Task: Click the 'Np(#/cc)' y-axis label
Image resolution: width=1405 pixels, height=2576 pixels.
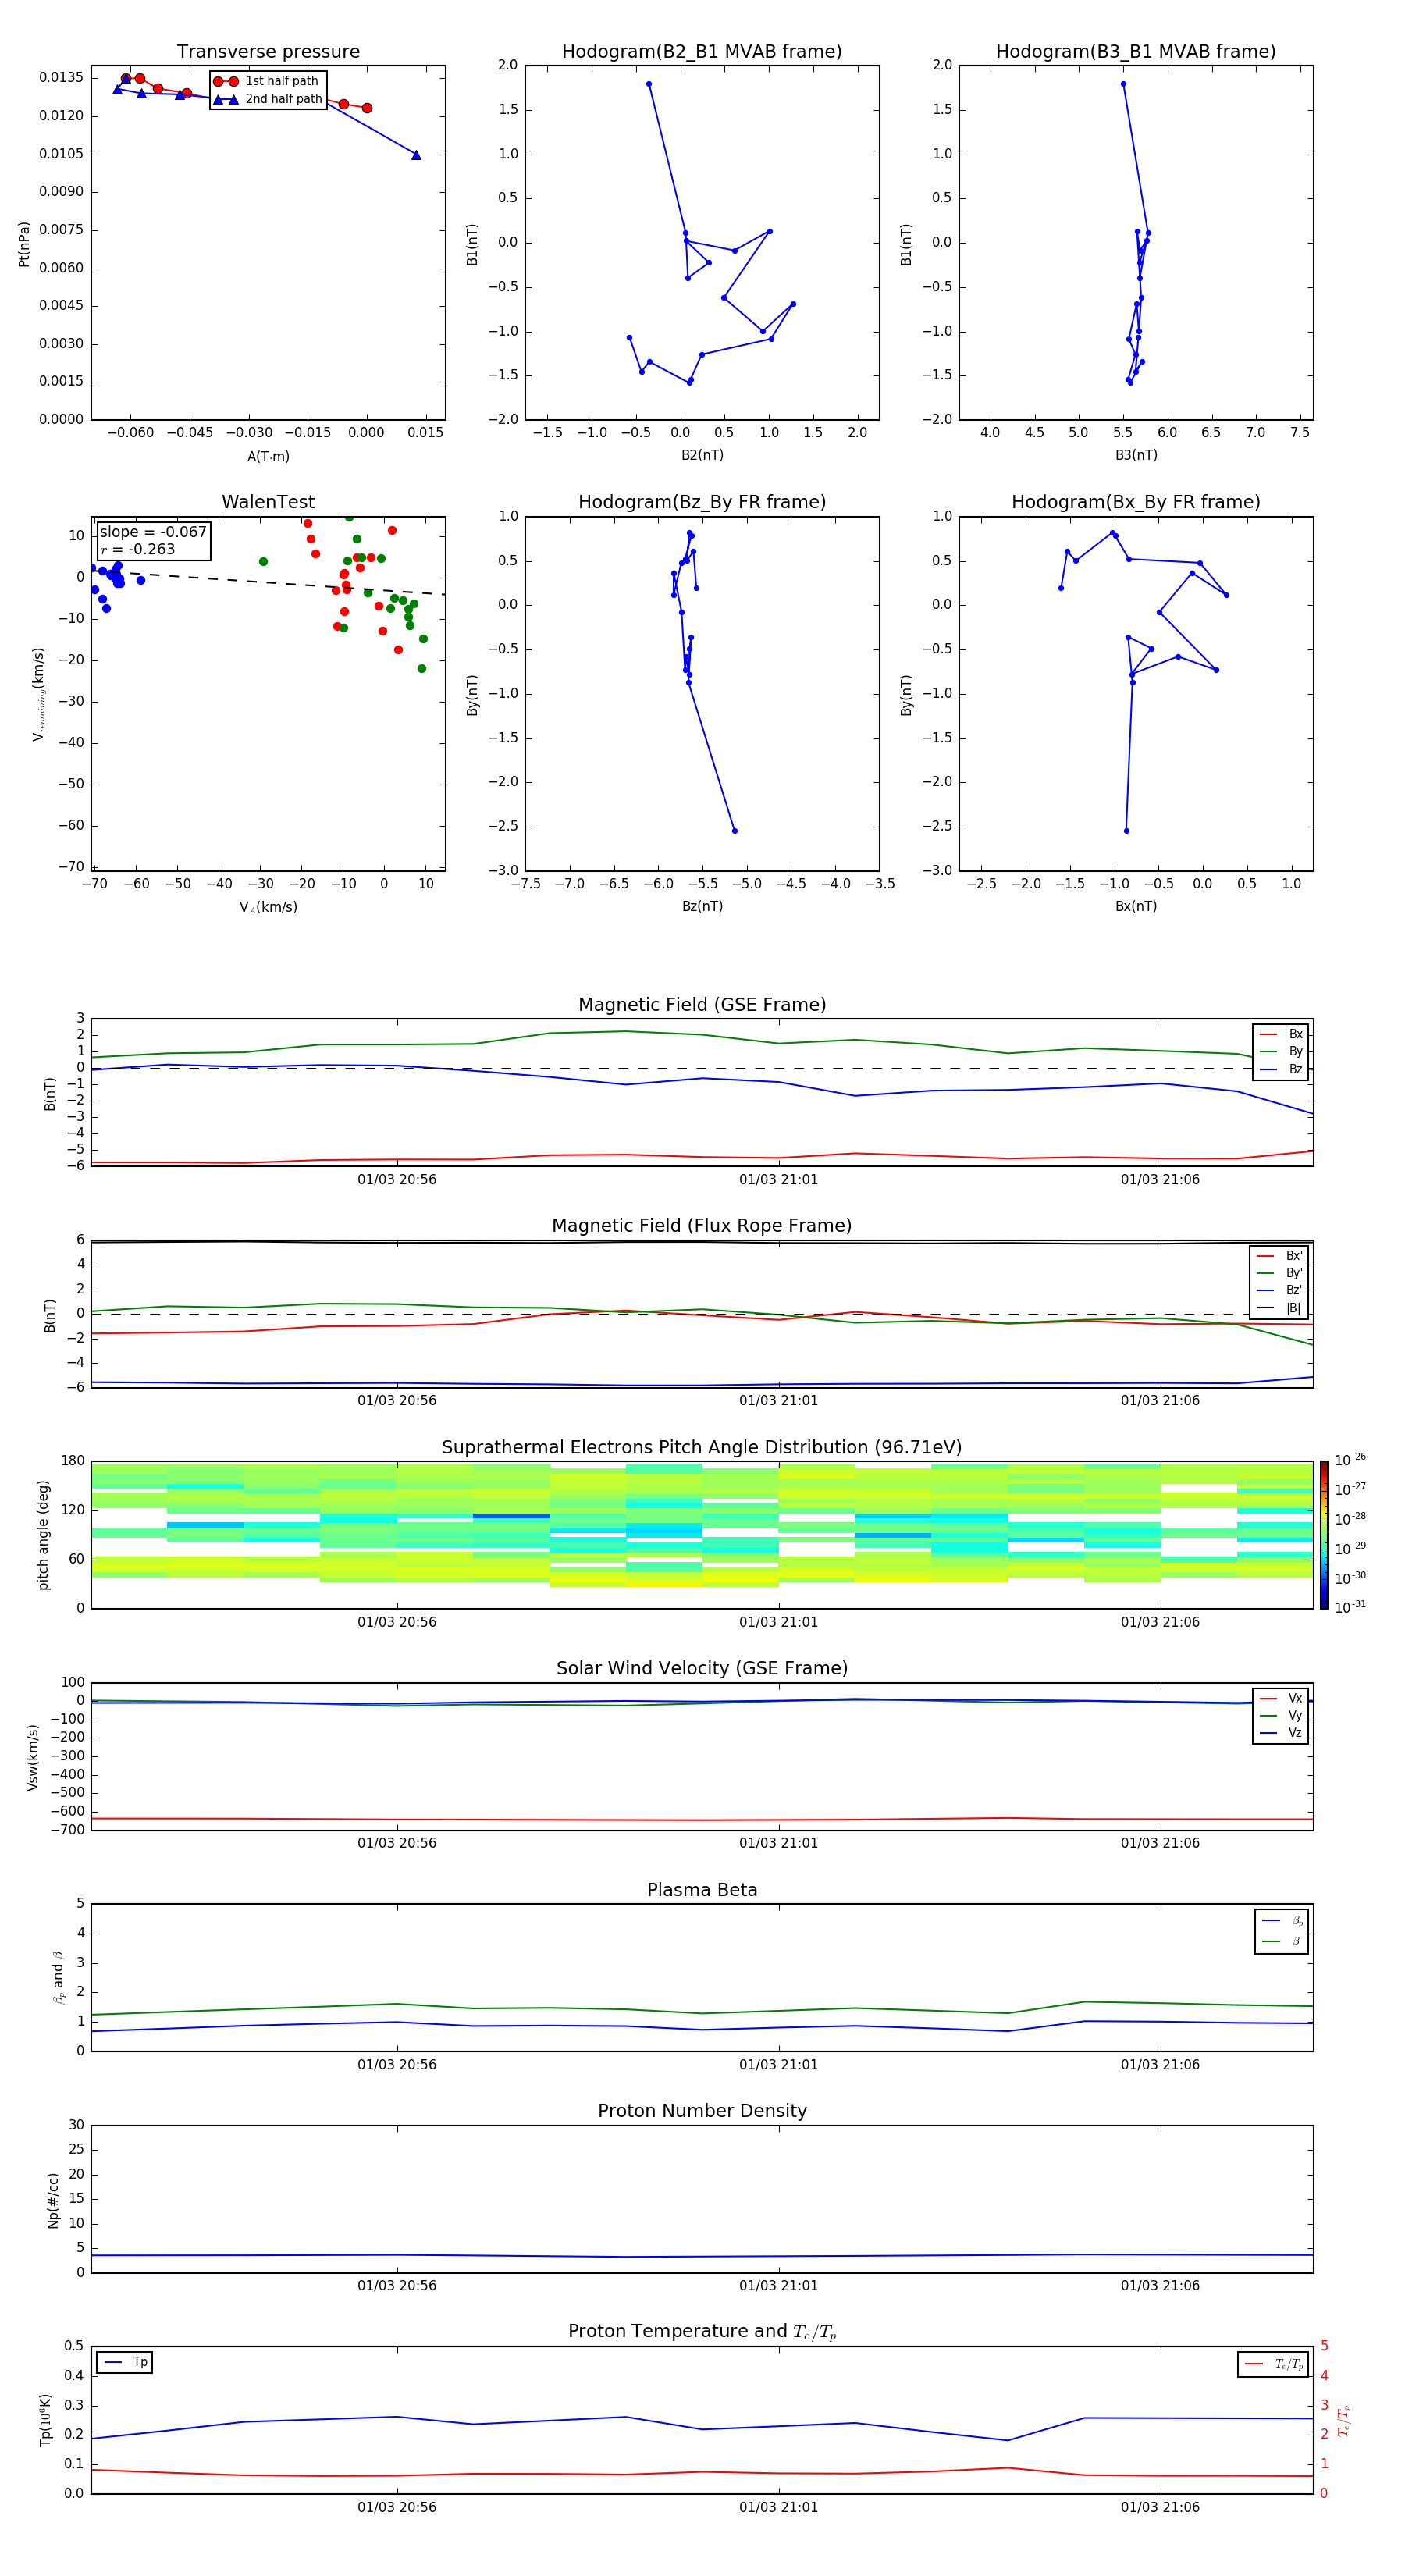Action: pyautogui.click(x=53, y=2200)
